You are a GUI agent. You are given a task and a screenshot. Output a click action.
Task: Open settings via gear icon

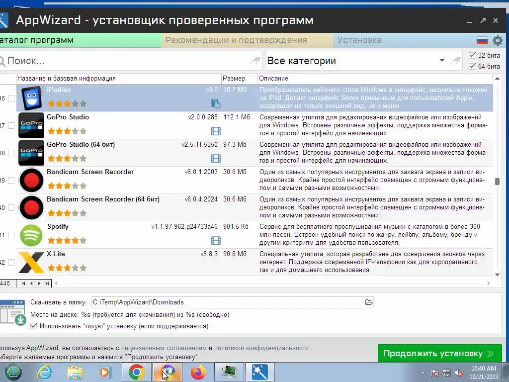497,40
